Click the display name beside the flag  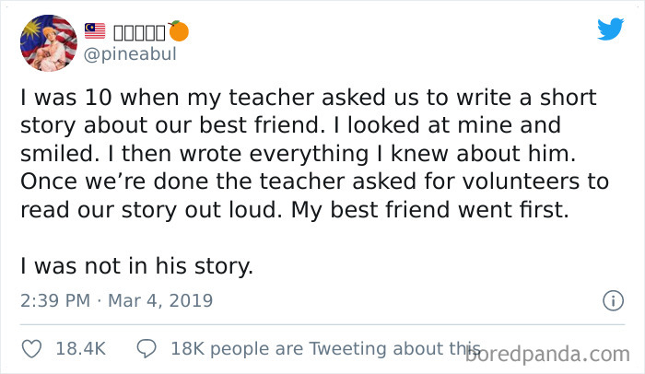138,31
